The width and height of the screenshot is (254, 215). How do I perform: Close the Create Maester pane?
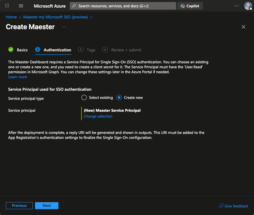tap(243, 27)
